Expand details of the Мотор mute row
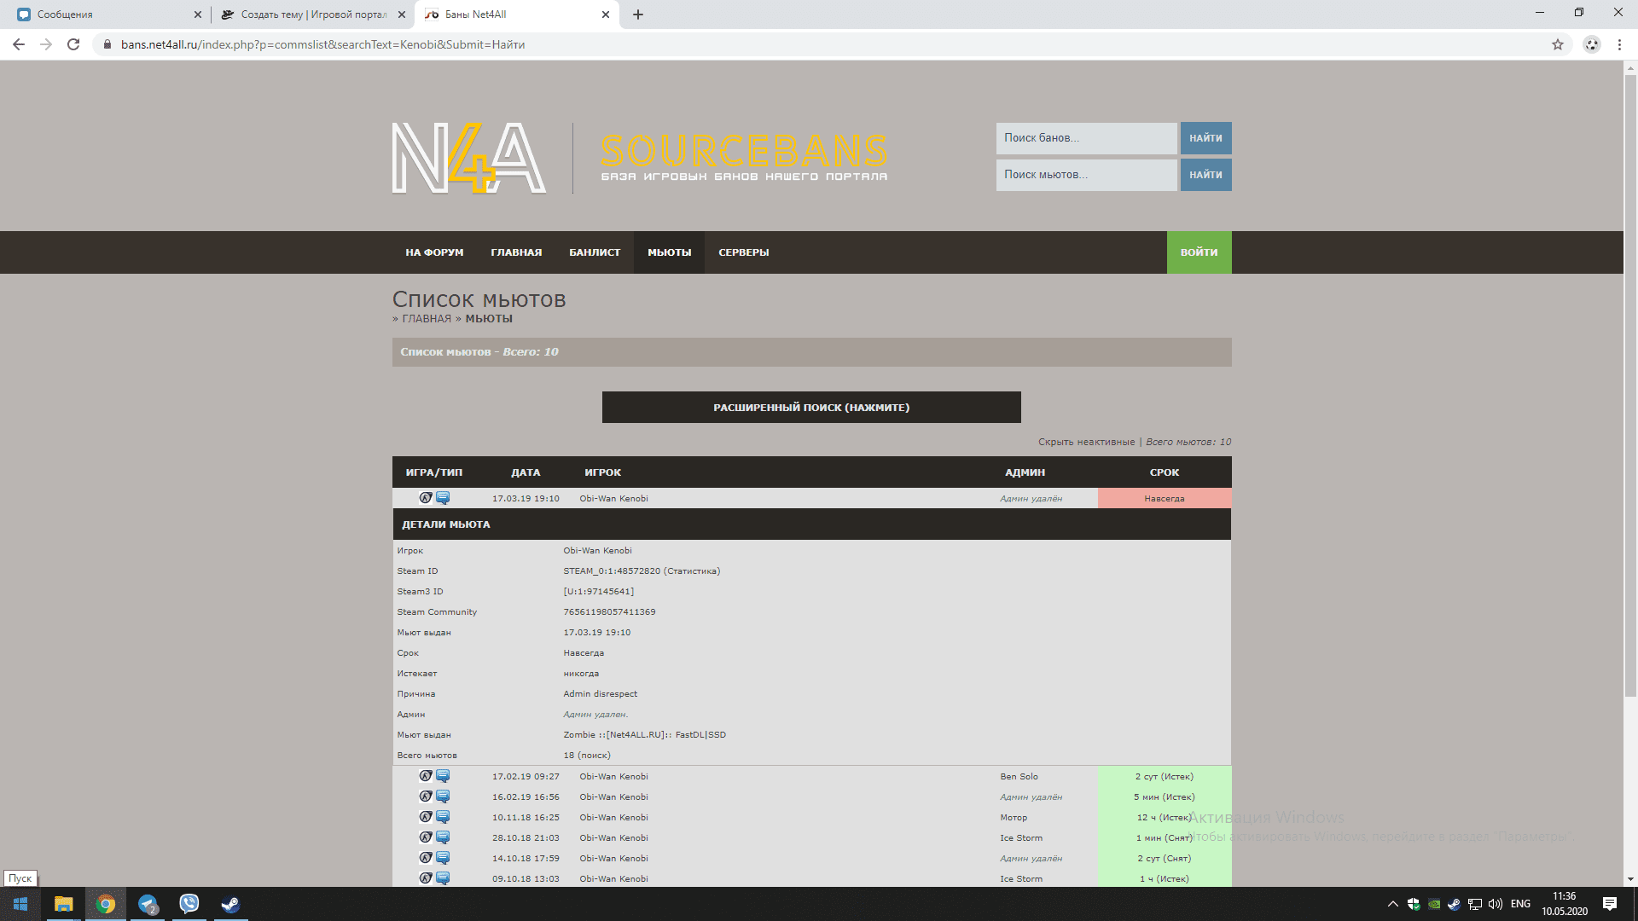Viewport: 1638px width, 921px height. (x=811, y=817)
